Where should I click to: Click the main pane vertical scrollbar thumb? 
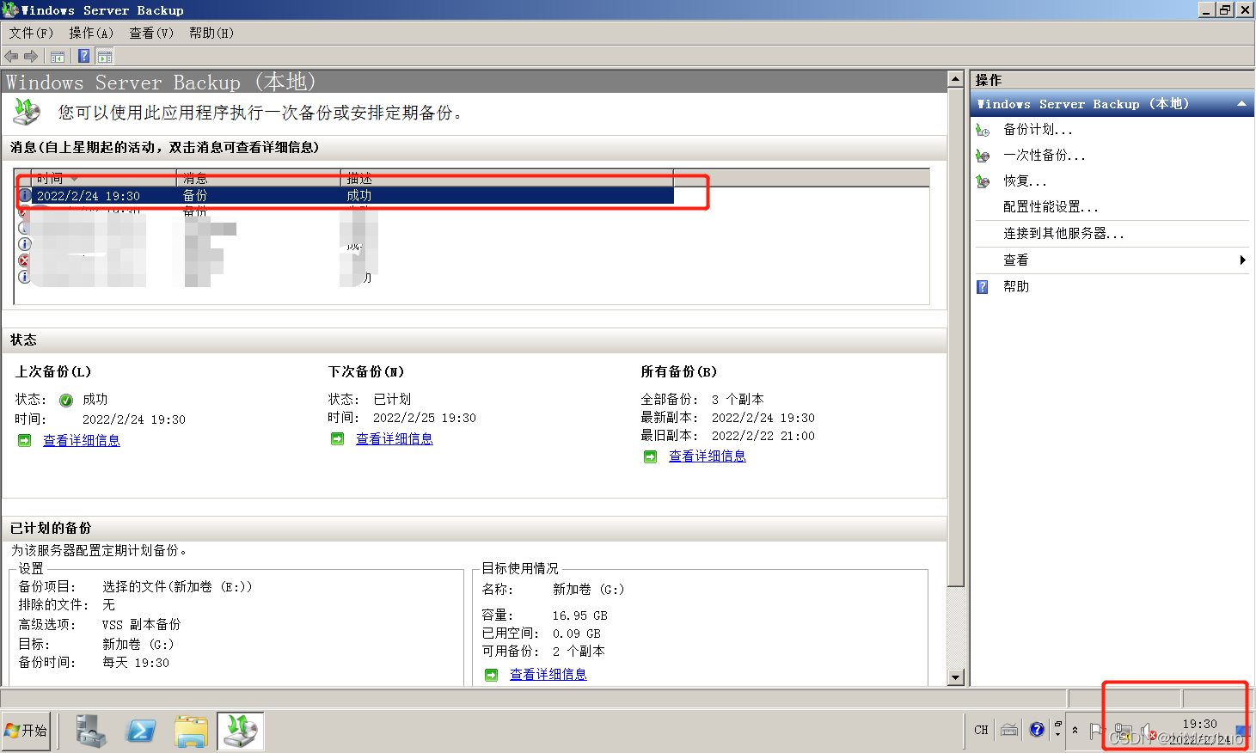tap(955, 337)
